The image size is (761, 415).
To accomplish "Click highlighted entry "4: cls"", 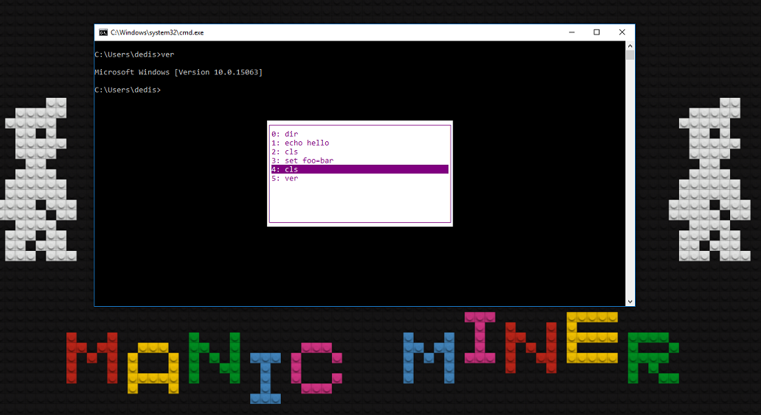I will click(360, 169).
